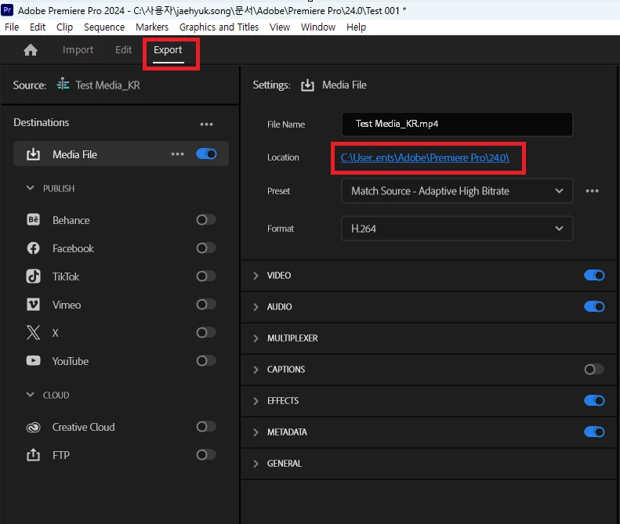Enable the YouTube publish toggle
This screenshot has width=620, height=524.
(x=206, y=360)
